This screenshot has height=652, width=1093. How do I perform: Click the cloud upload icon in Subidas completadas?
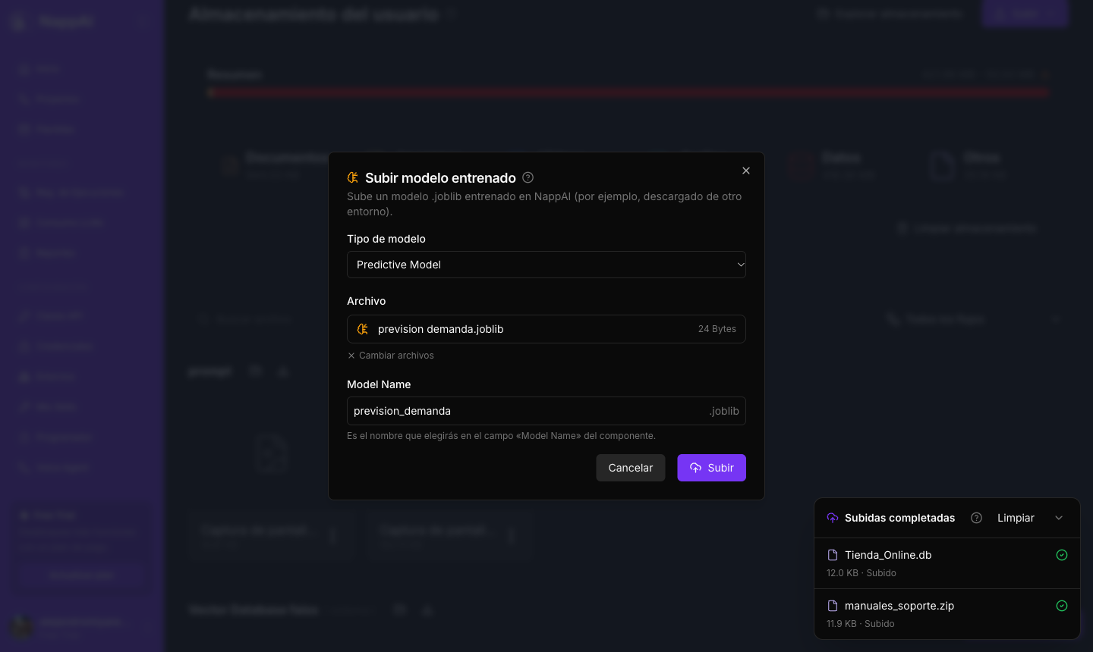click(x=833, y=518)
